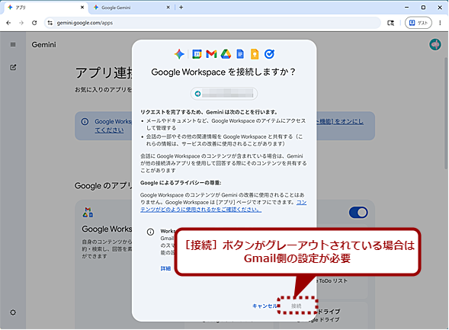Screen dimensions: 449x330
Task: Click the address bar showing gemini.google.com/apps
Action: pos(213,23)
